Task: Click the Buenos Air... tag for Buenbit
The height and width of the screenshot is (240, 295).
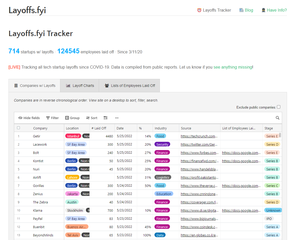Action: coord(77,227)
